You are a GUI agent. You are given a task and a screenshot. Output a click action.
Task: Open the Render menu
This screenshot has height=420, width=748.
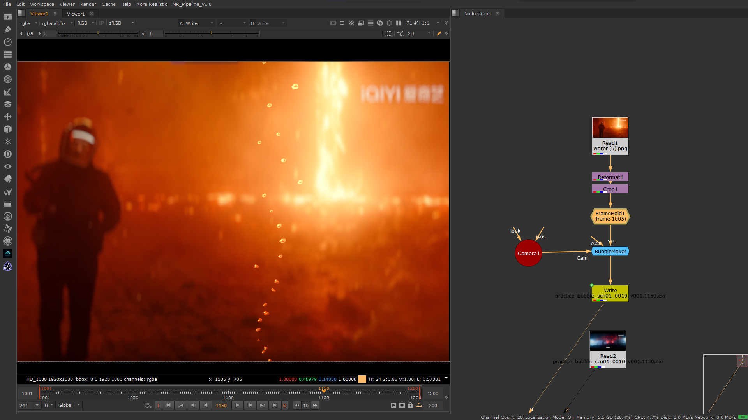pyautogui.click(x=88, y=4)
